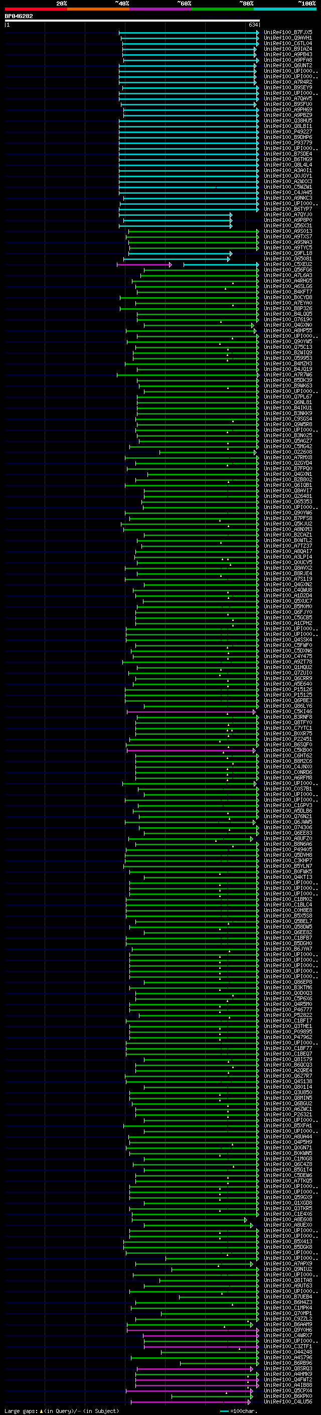
Task: Click the query name BP046282
Action: [x=19, y=17]
